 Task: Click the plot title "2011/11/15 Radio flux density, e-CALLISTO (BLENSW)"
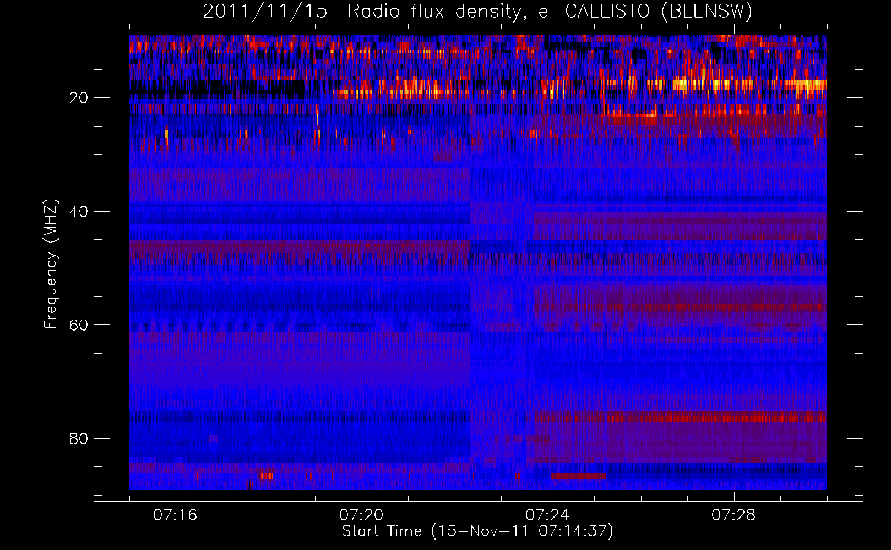[477, 11]
